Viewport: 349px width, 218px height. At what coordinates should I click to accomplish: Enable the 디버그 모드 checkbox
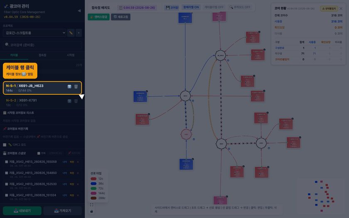5,145
